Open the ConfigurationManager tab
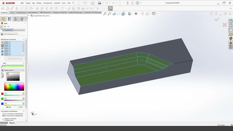Screen dimensions: 233x131 click(x=16, y=19)
